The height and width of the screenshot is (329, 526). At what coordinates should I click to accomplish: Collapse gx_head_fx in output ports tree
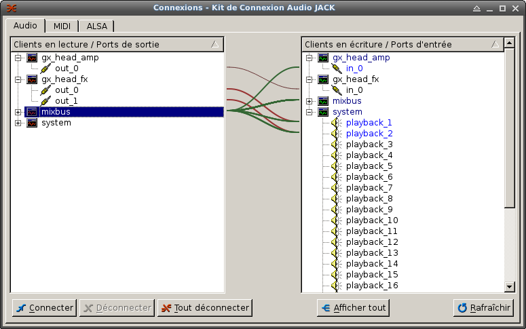(x=18, y=79)
